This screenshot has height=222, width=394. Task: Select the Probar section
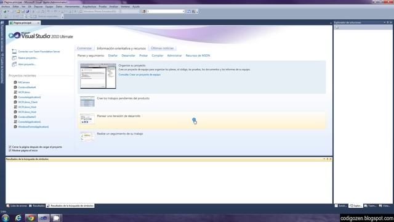tap(143, 55)
